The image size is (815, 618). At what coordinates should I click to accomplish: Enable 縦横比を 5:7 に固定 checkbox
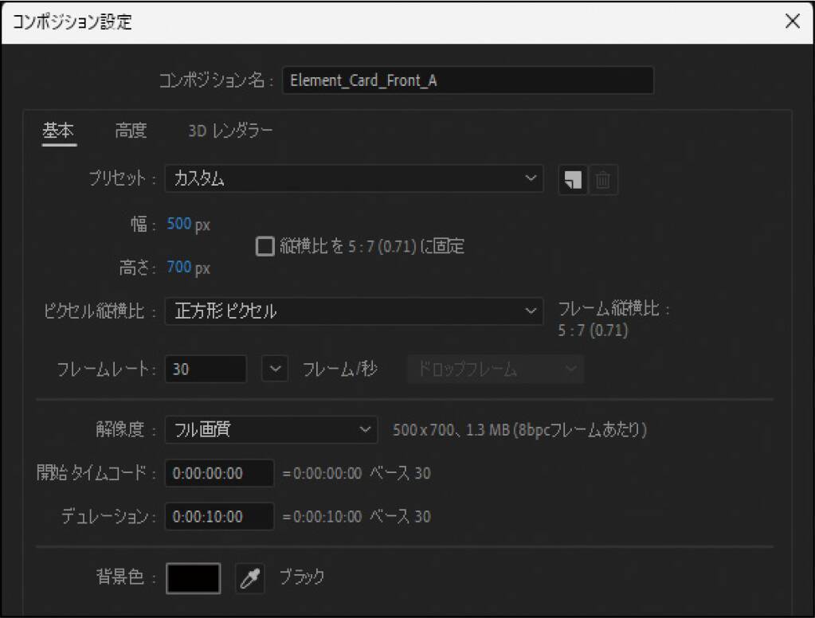point(264,247)
